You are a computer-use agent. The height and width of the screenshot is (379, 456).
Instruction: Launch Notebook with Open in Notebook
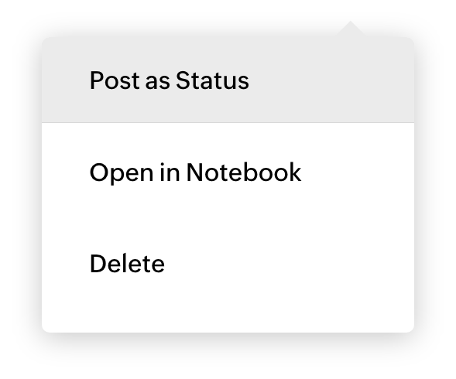click(228, 172)
